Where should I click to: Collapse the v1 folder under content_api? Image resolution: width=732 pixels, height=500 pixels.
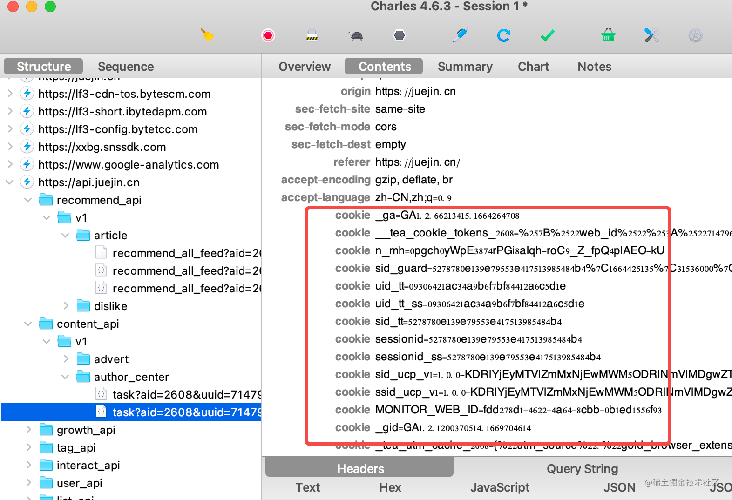(x=47, y=341)
